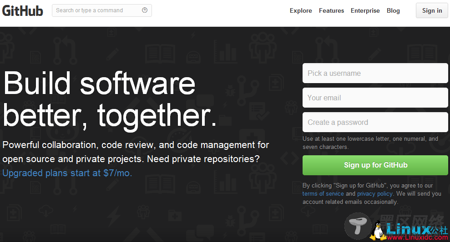Open the Features page
Image resolution: width=450 pixels, height=242 pixels.
point(331,10)
